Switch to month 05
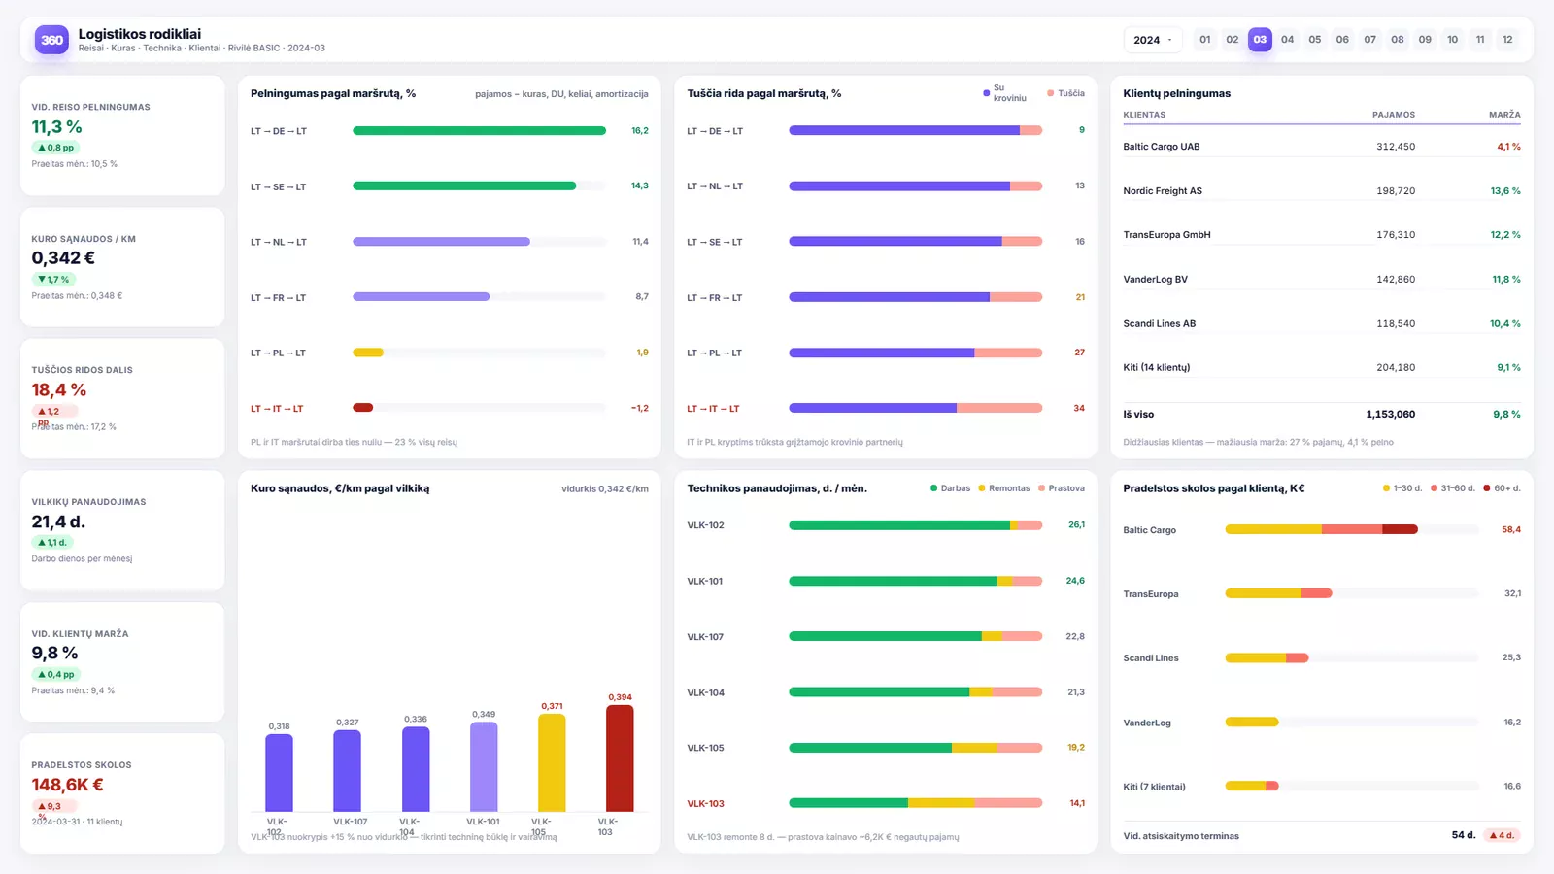1554x874 pixels. point(1315,40)
